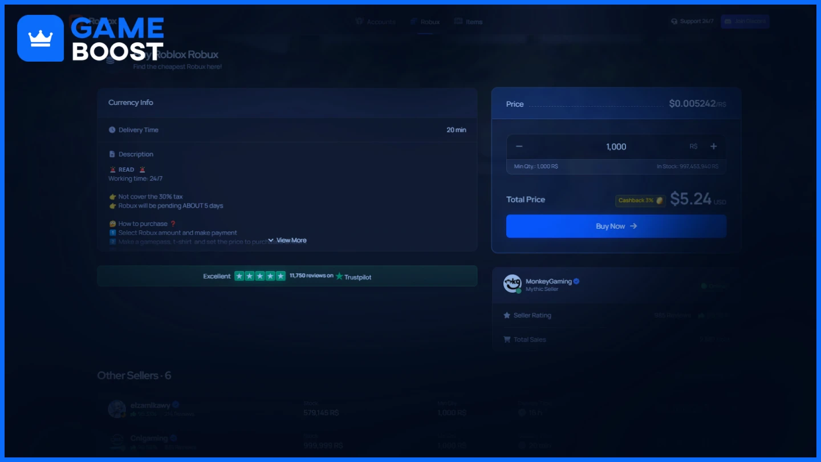Select the Cnlgaming seller name
Viewport: 821px width, 462px height.
click(149, 438)
